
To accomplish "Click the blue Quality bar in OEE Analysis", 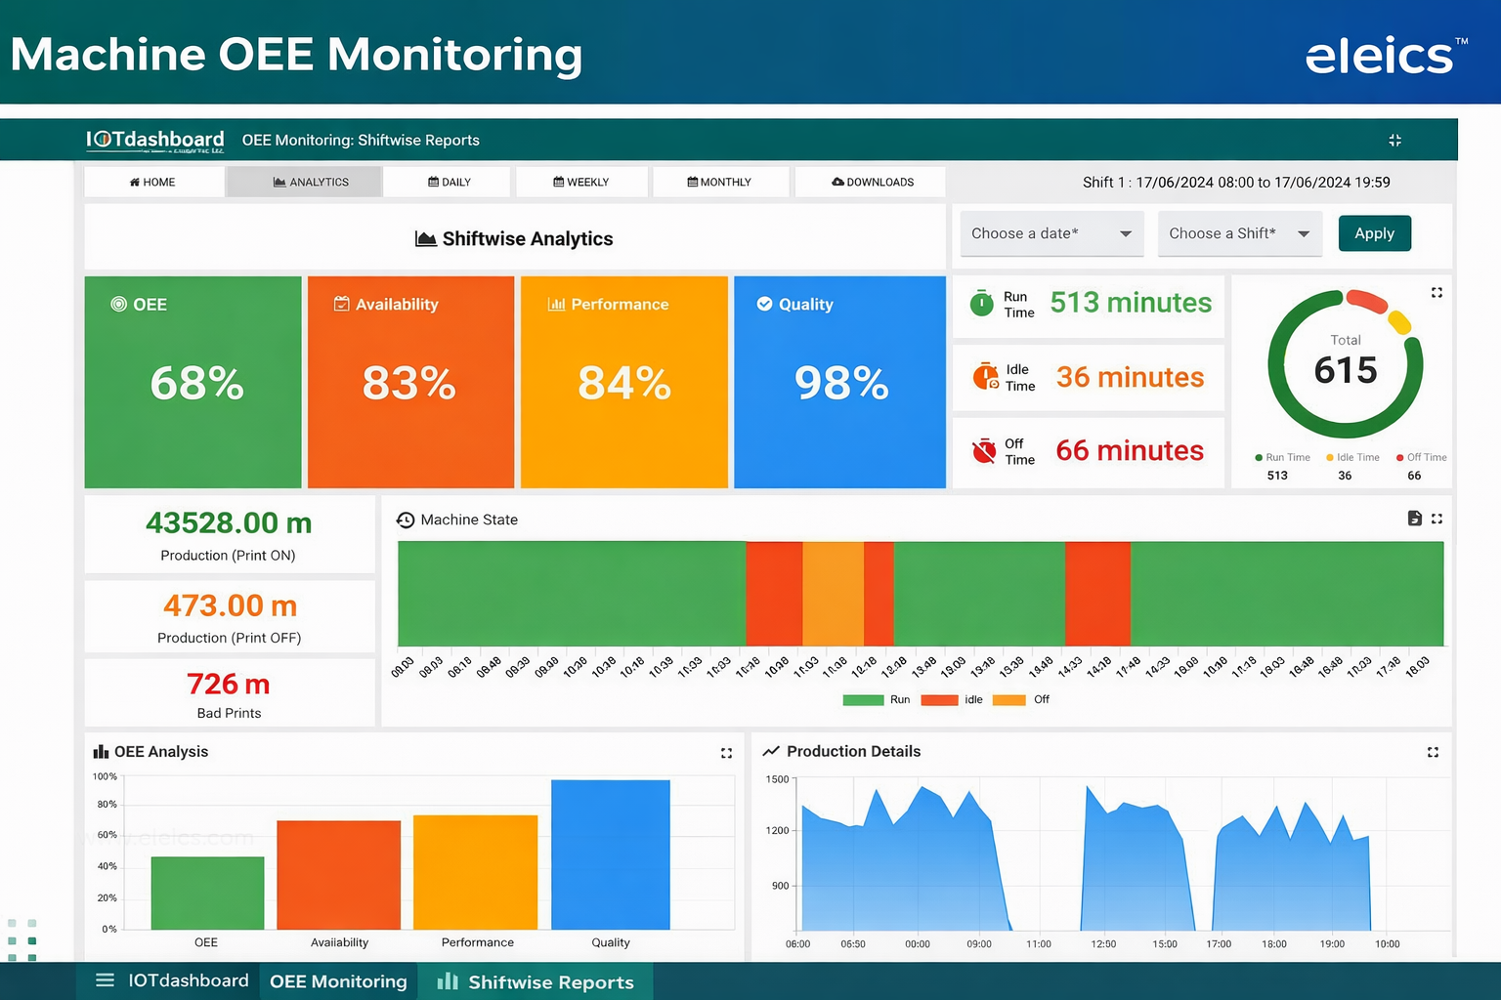I will click(x=610, y=854).
